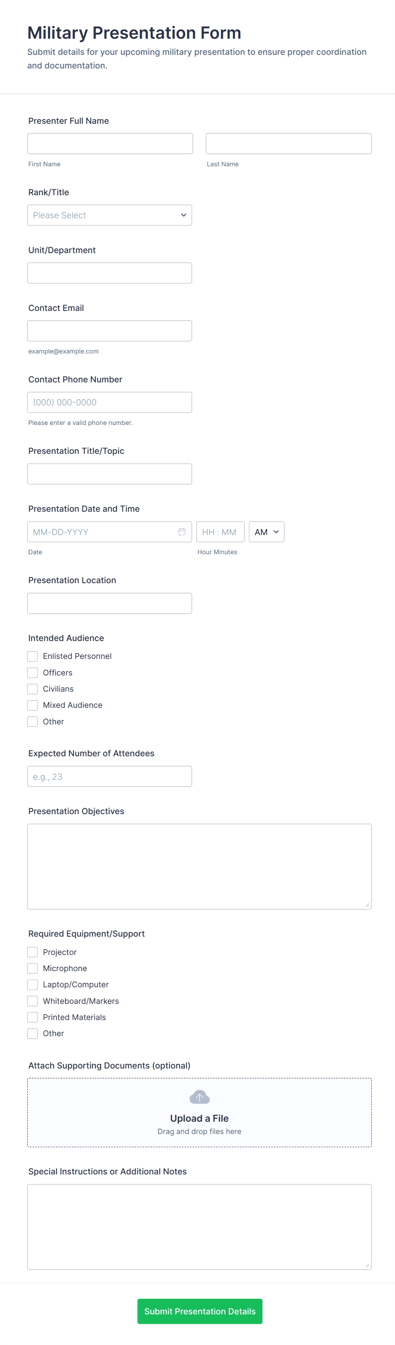Check the Enlisted Personnel checkbox
The width and height of the screenshot is (395, 1345).
(x=32, y=656)
